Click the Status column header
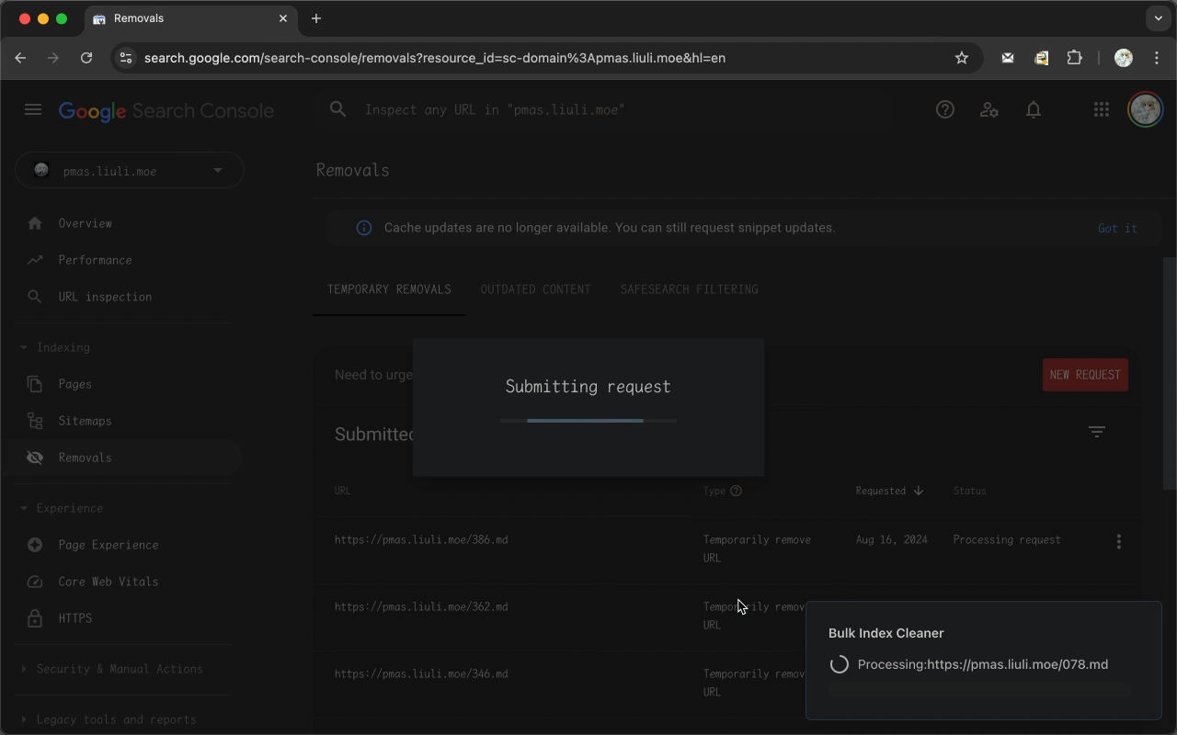 point(969,491)
